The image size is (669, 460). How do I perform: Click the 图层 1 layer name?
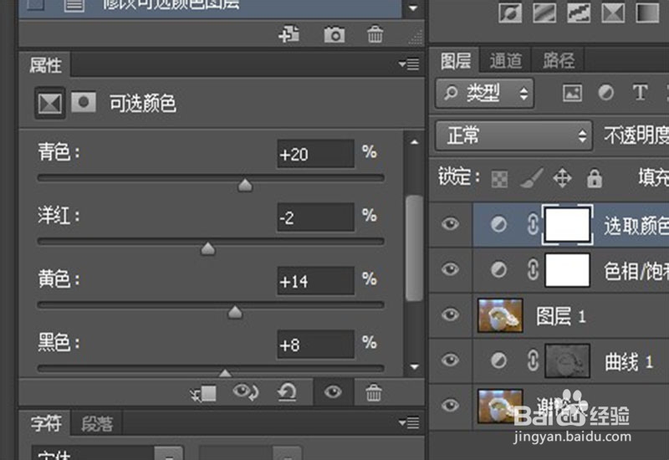click(x=560, y=316)
